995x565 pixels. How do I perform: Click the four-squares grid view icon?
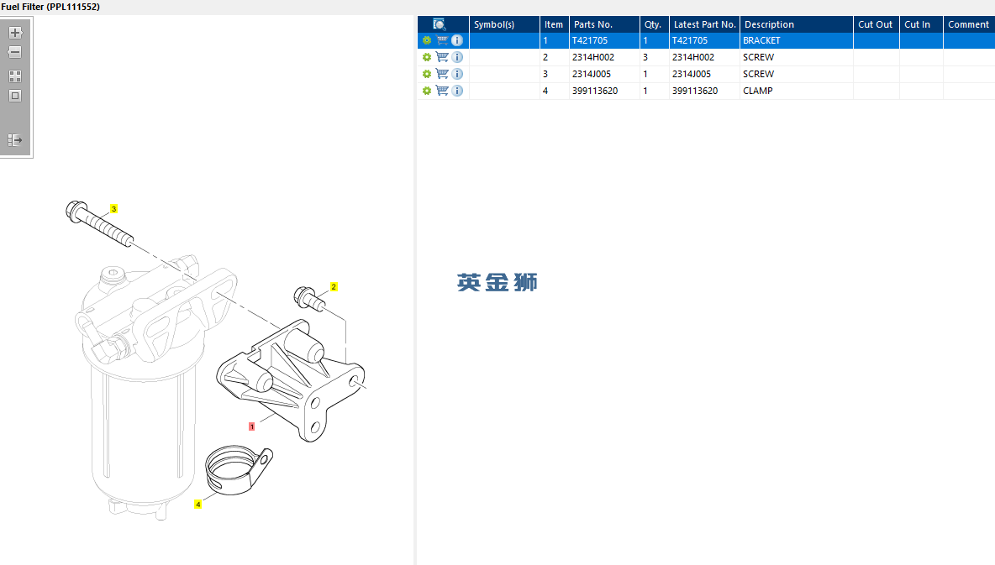15,76
